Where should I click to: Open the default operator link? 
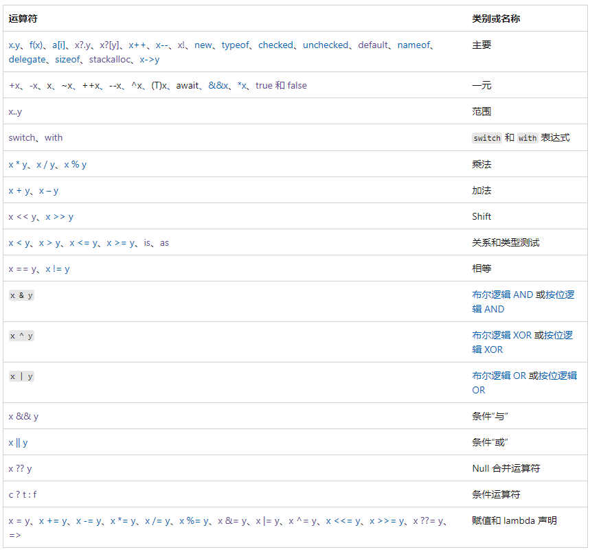(373, 45)
